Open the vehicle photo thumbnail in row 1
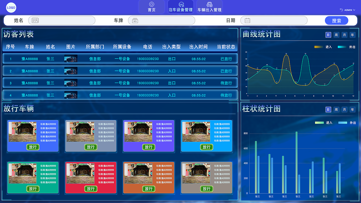Screen dimensions: 361x203 [71, 59]
